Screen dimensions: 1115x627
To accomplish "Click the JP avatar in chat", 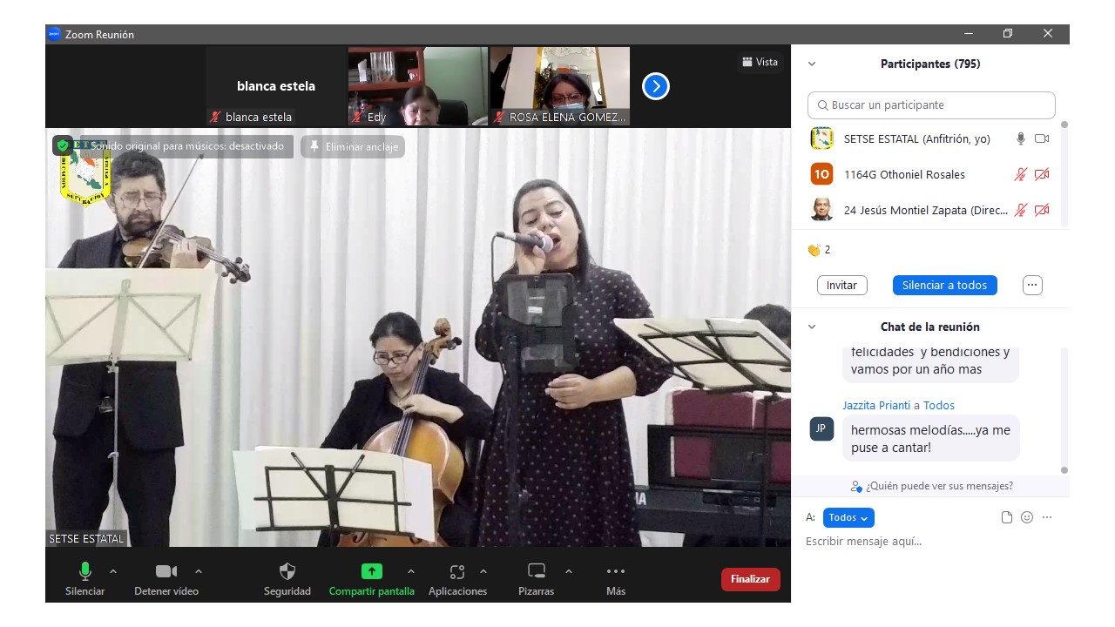I will point(821,428).
